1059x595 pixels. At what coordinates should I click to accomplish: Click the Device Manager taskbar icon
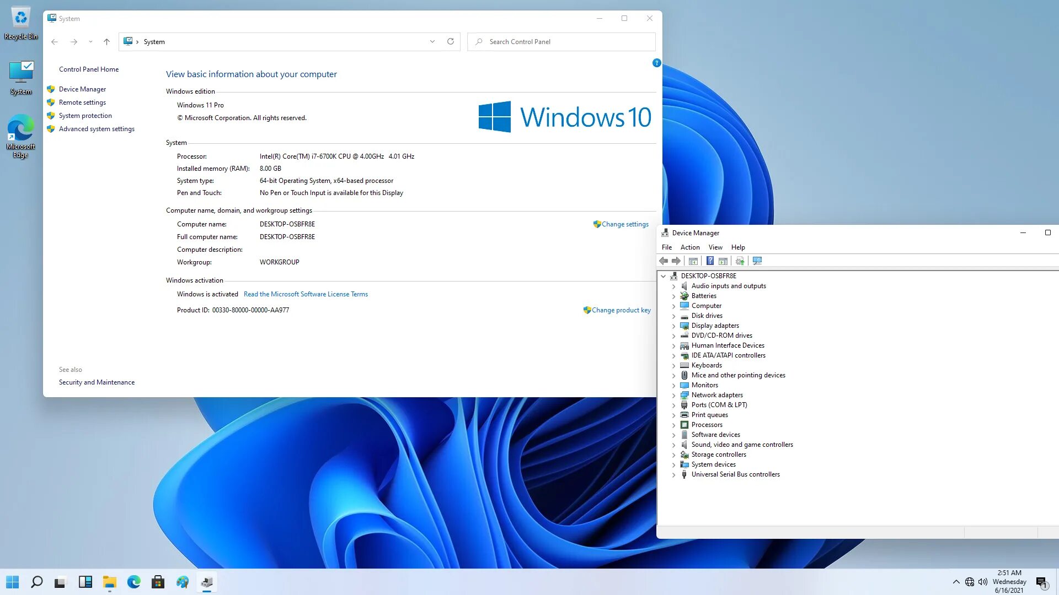coord(207,582)
